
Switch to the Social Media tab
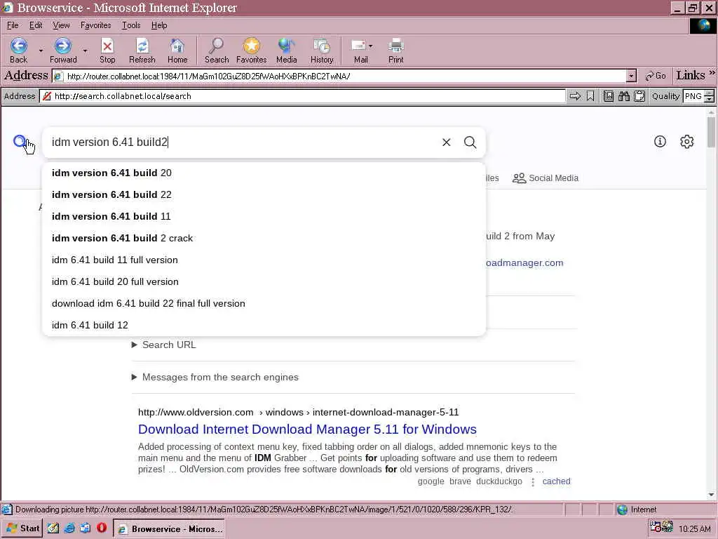click(546, 178)
